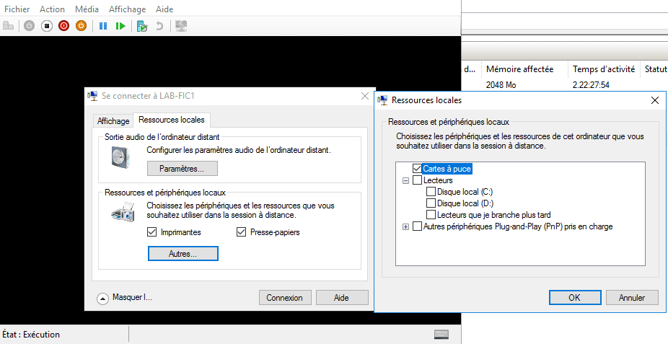This screenshot has height=344, width=668.
Task: Turn off the VM with the square stop icon
Action: click(x=47, y=26)
